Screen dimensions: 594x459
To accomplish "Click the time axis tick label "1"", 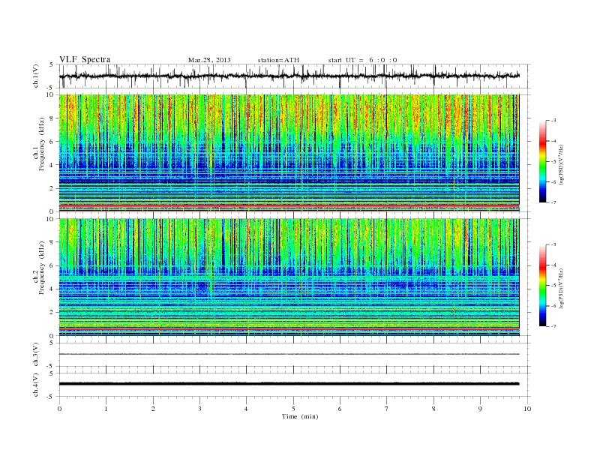I will [106, 409].
